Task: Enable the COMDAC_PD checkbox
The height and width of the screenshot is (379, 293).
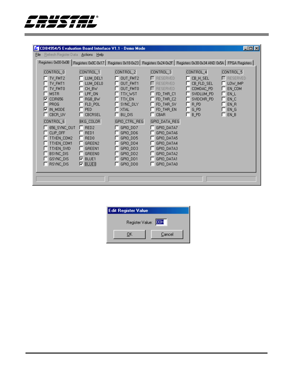Action: 188,89
